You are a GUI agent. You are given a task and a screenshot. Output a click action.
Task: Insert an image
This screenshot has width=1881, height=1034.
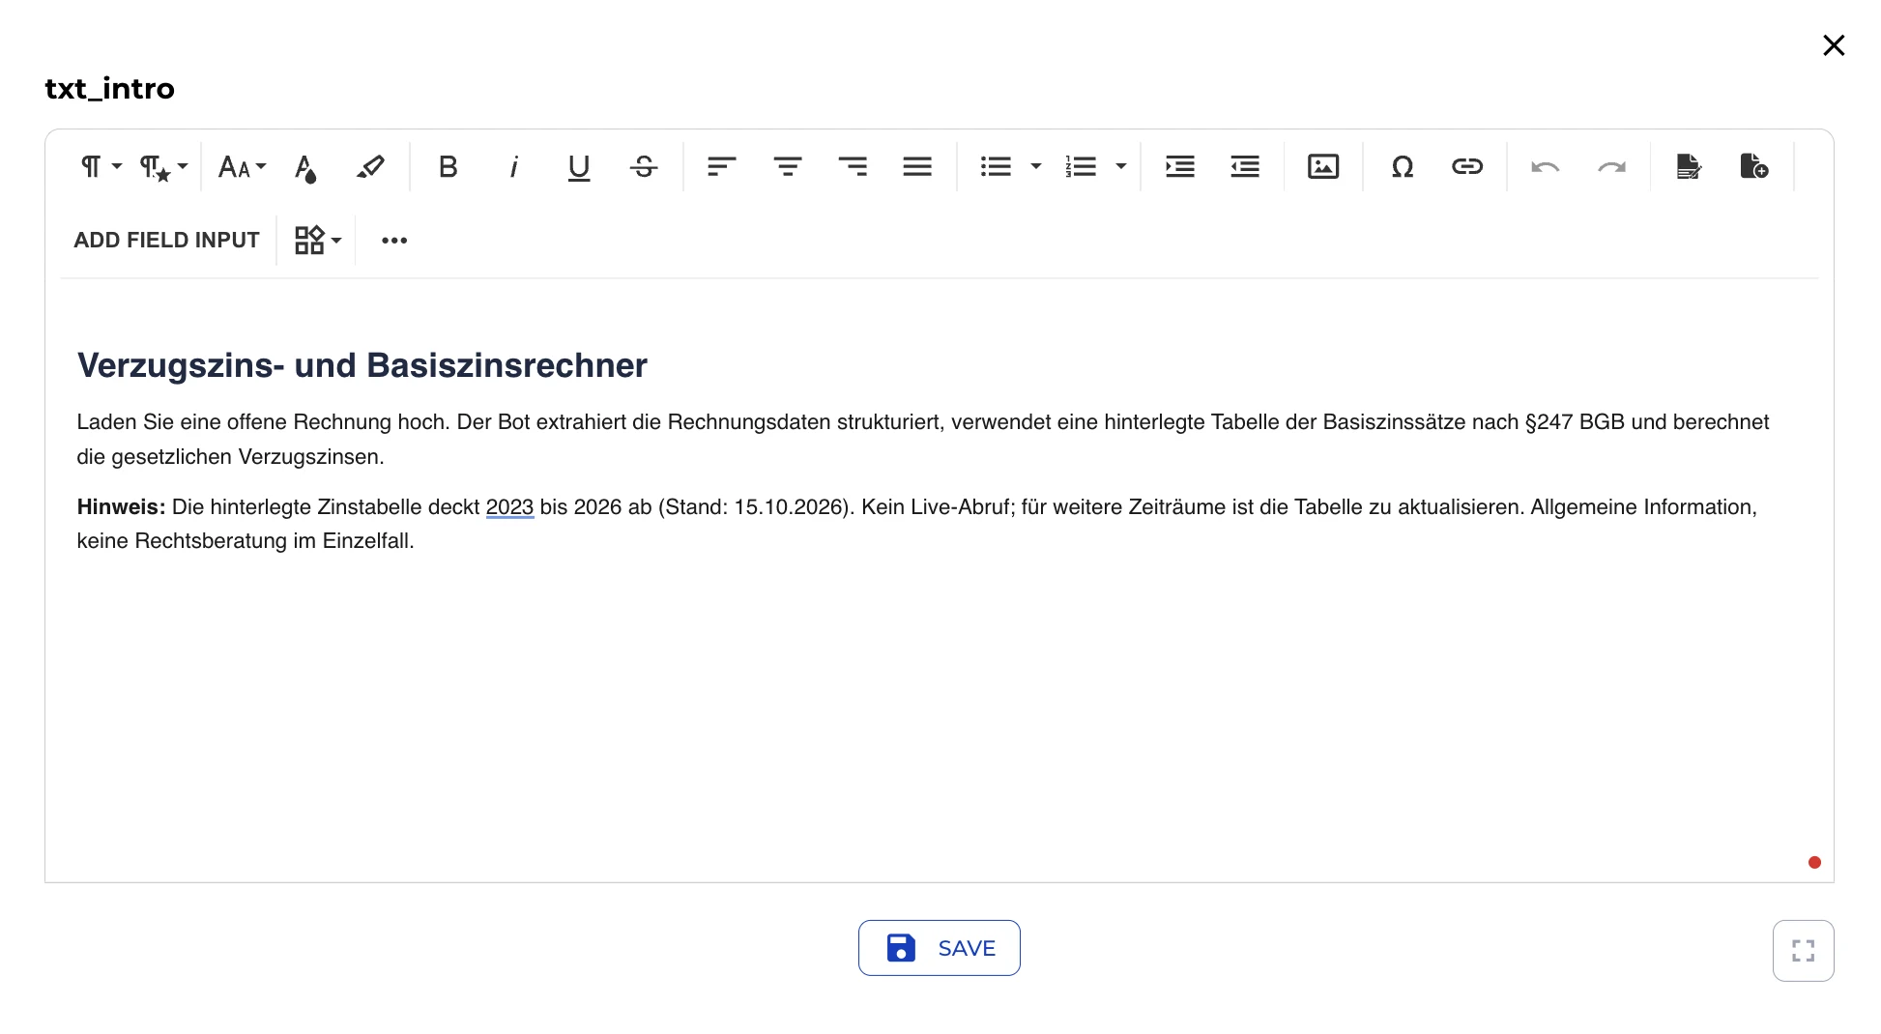pos(1323,167)
